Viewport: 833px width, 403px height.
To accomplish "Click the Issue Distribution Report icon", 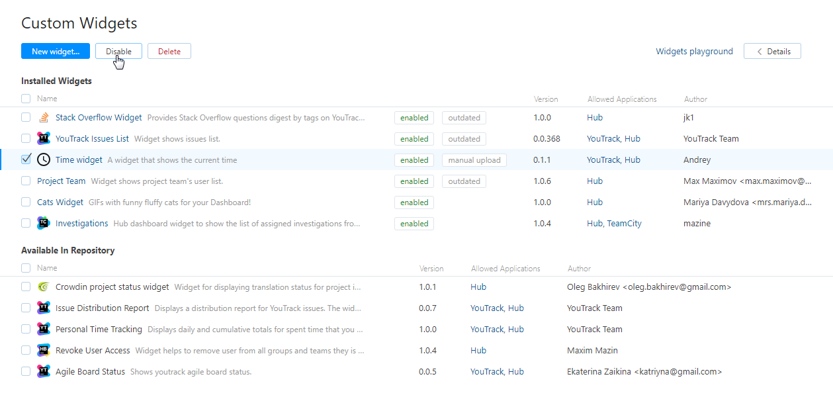I will [44, 308].
